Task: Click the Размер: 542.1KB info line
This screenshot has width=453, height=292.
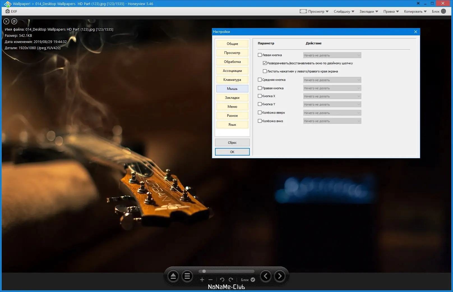Action: click(x=18, y=36)
